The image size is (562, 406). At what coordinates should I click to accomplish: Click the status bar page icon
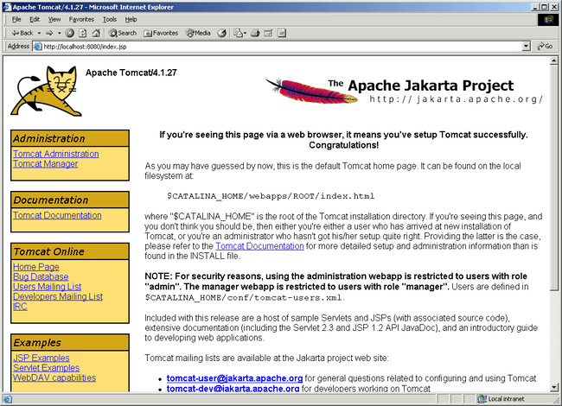(x=8, y=398)
